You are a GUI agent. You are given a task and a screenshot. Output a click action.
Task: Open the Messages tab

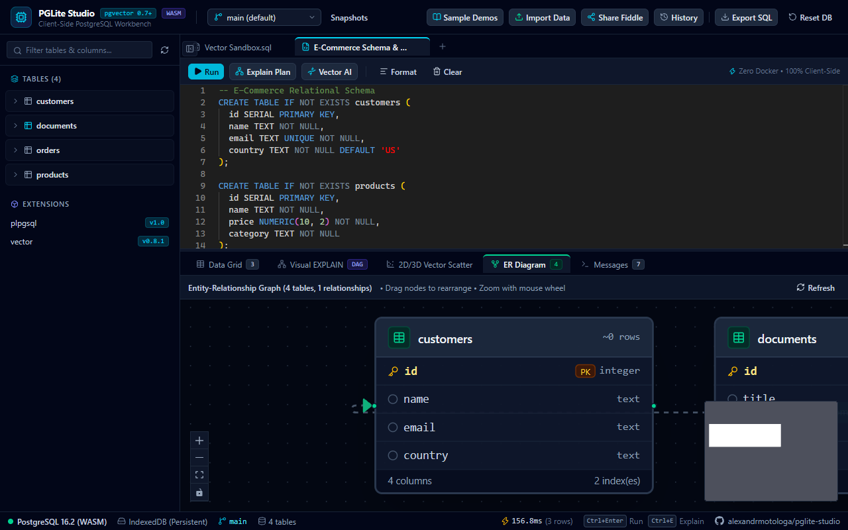tap(612, 264)
